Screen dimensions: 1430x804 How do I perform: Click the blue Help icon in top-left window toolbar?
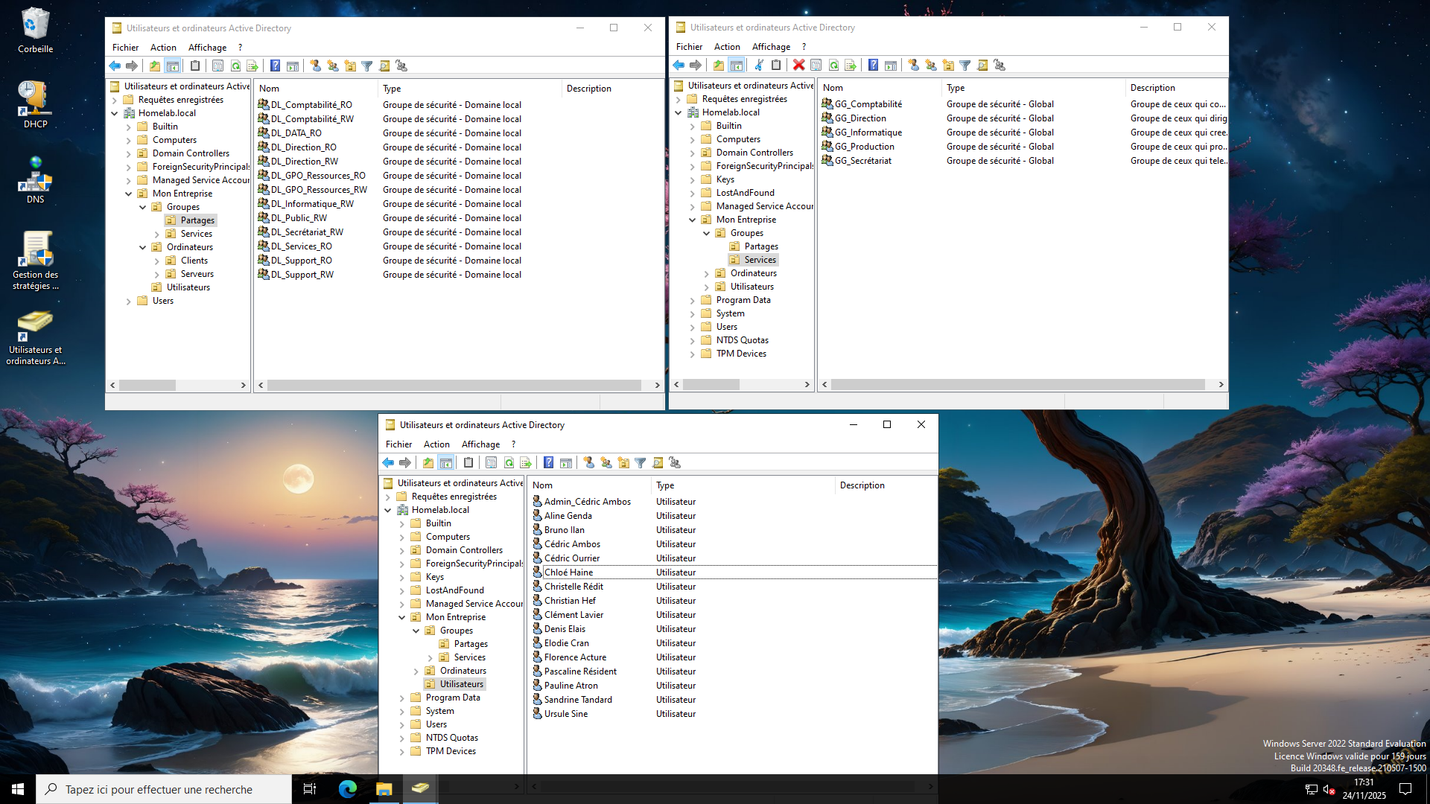pos(276,66)
